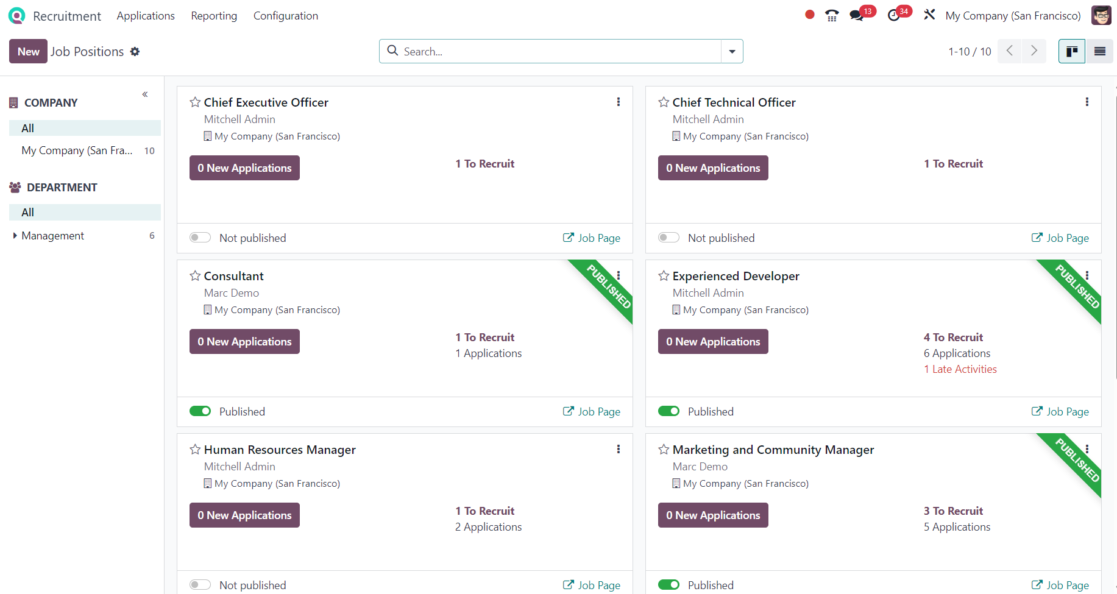Open the debug tools wrench icon
This screenshot has width=1117, height=594.
(x=929, y=15)
